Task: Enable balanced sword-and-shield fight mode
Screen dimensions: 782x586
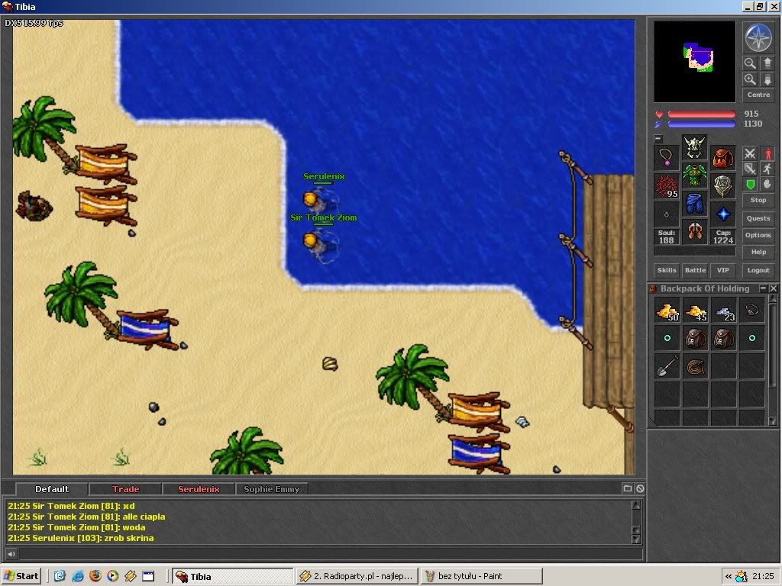Action: click(750, 169)
